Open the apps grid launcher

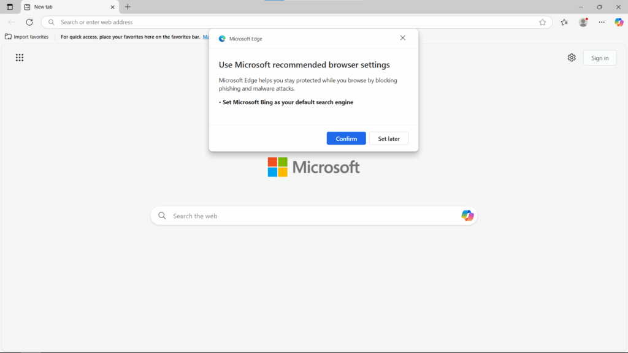[20, 58]
